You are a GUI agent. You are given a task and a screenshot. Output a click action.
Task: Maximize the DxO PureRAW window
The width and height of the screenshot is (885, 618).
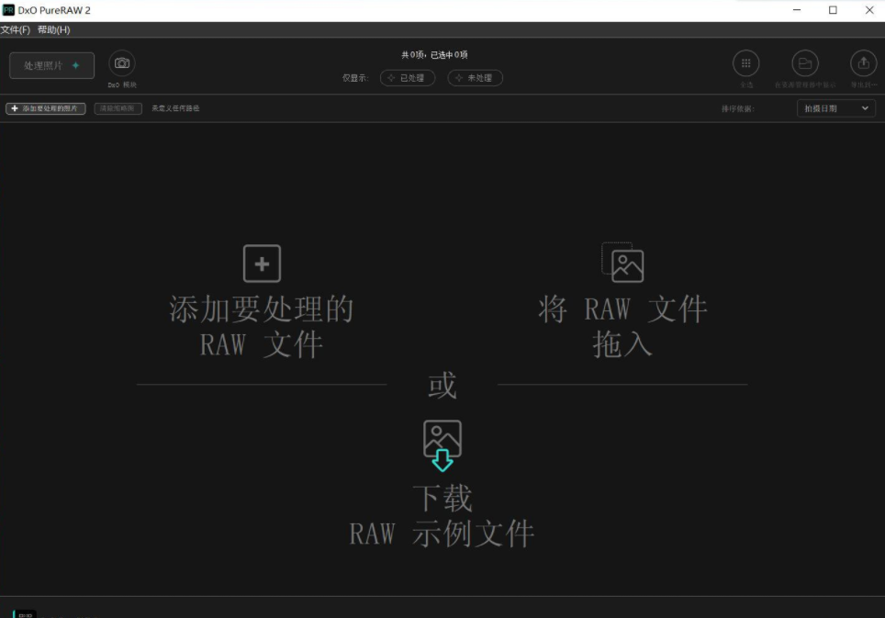tap(833, 10)
